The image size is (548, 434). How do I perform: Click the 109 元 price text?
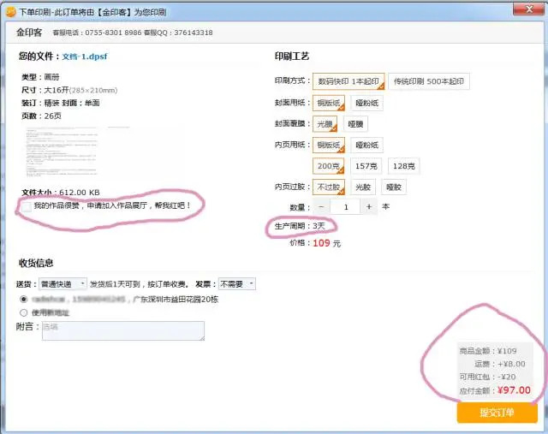[x=326, y=243]
